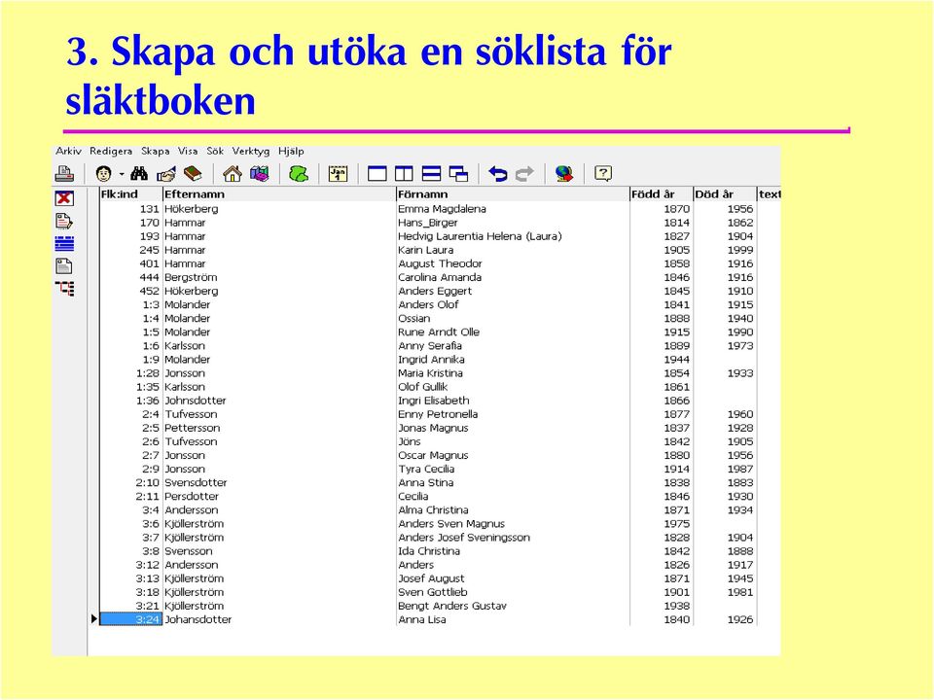
Task: Click the Emma Magdalena cell
Action: coord(513,209)
